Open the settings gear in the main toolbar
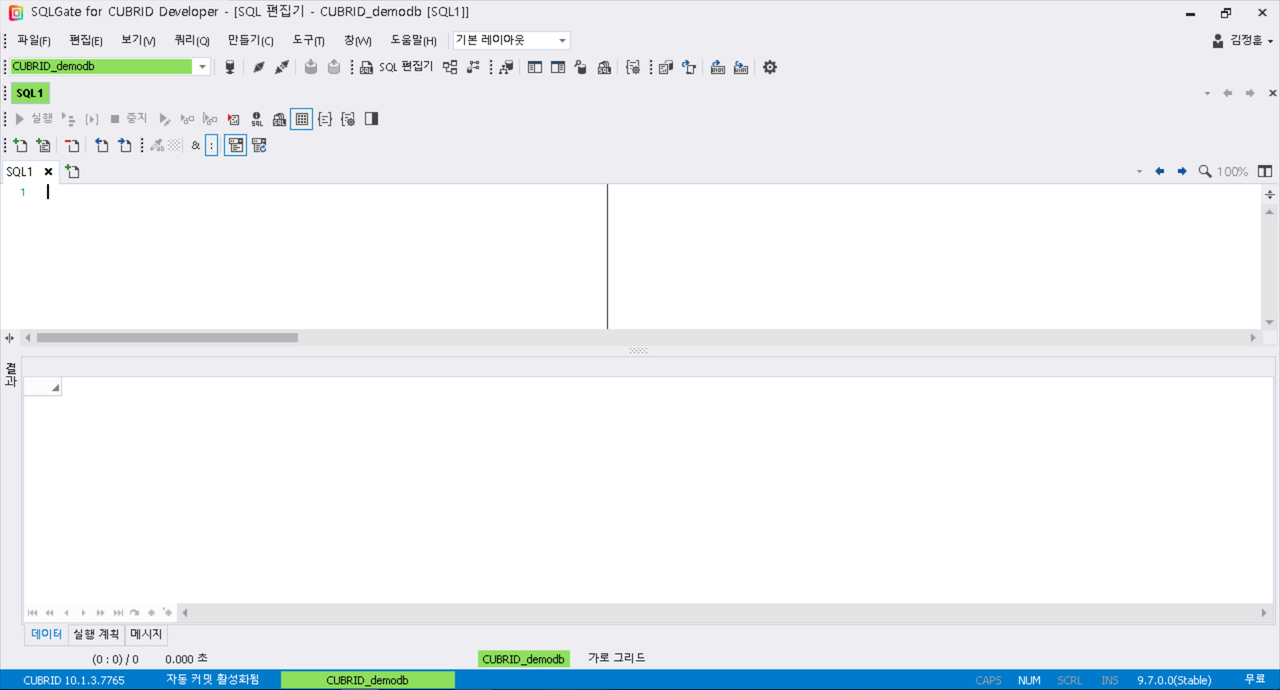 pyautogui.click(x=770, y=67)
